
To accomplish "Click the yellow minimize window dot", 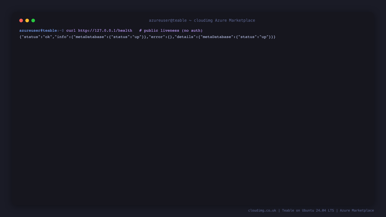I will pyautogui.click(x=27, y=20).
